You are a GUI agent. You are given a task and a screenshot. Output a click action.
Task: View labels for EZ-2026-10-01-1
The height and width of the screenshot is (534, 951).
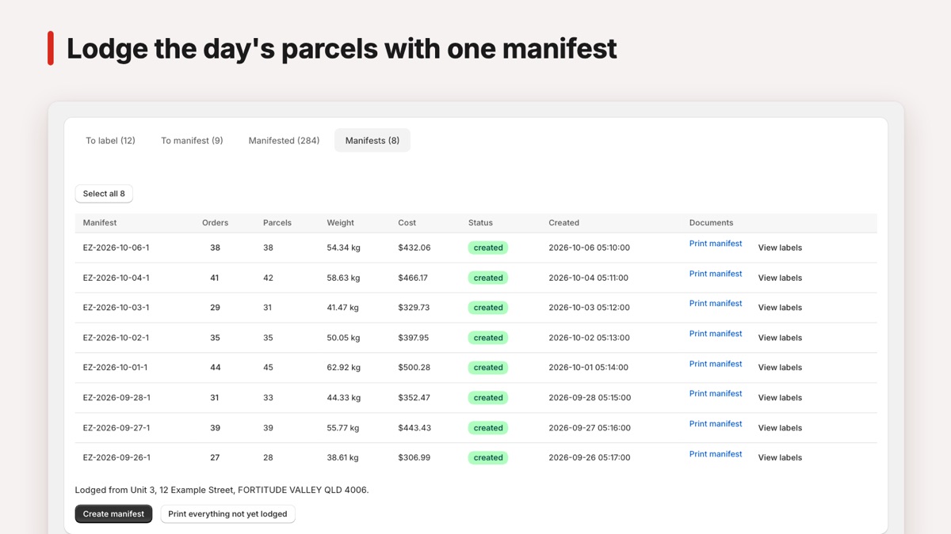point(780,368)
